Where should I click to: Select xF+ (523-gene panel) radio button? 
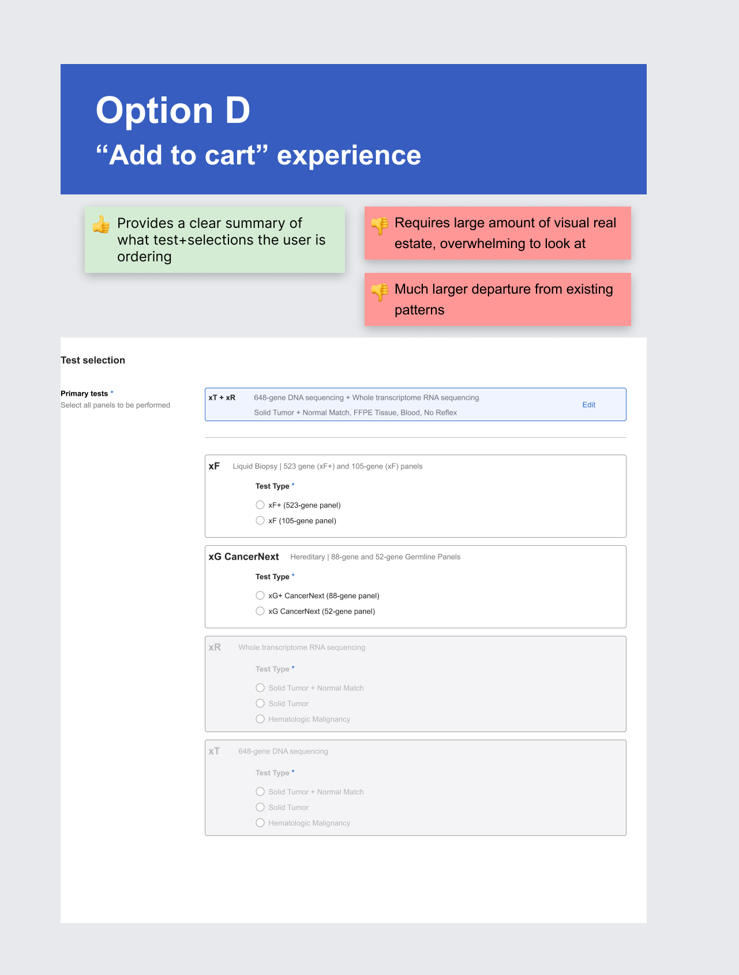(260, 505)
